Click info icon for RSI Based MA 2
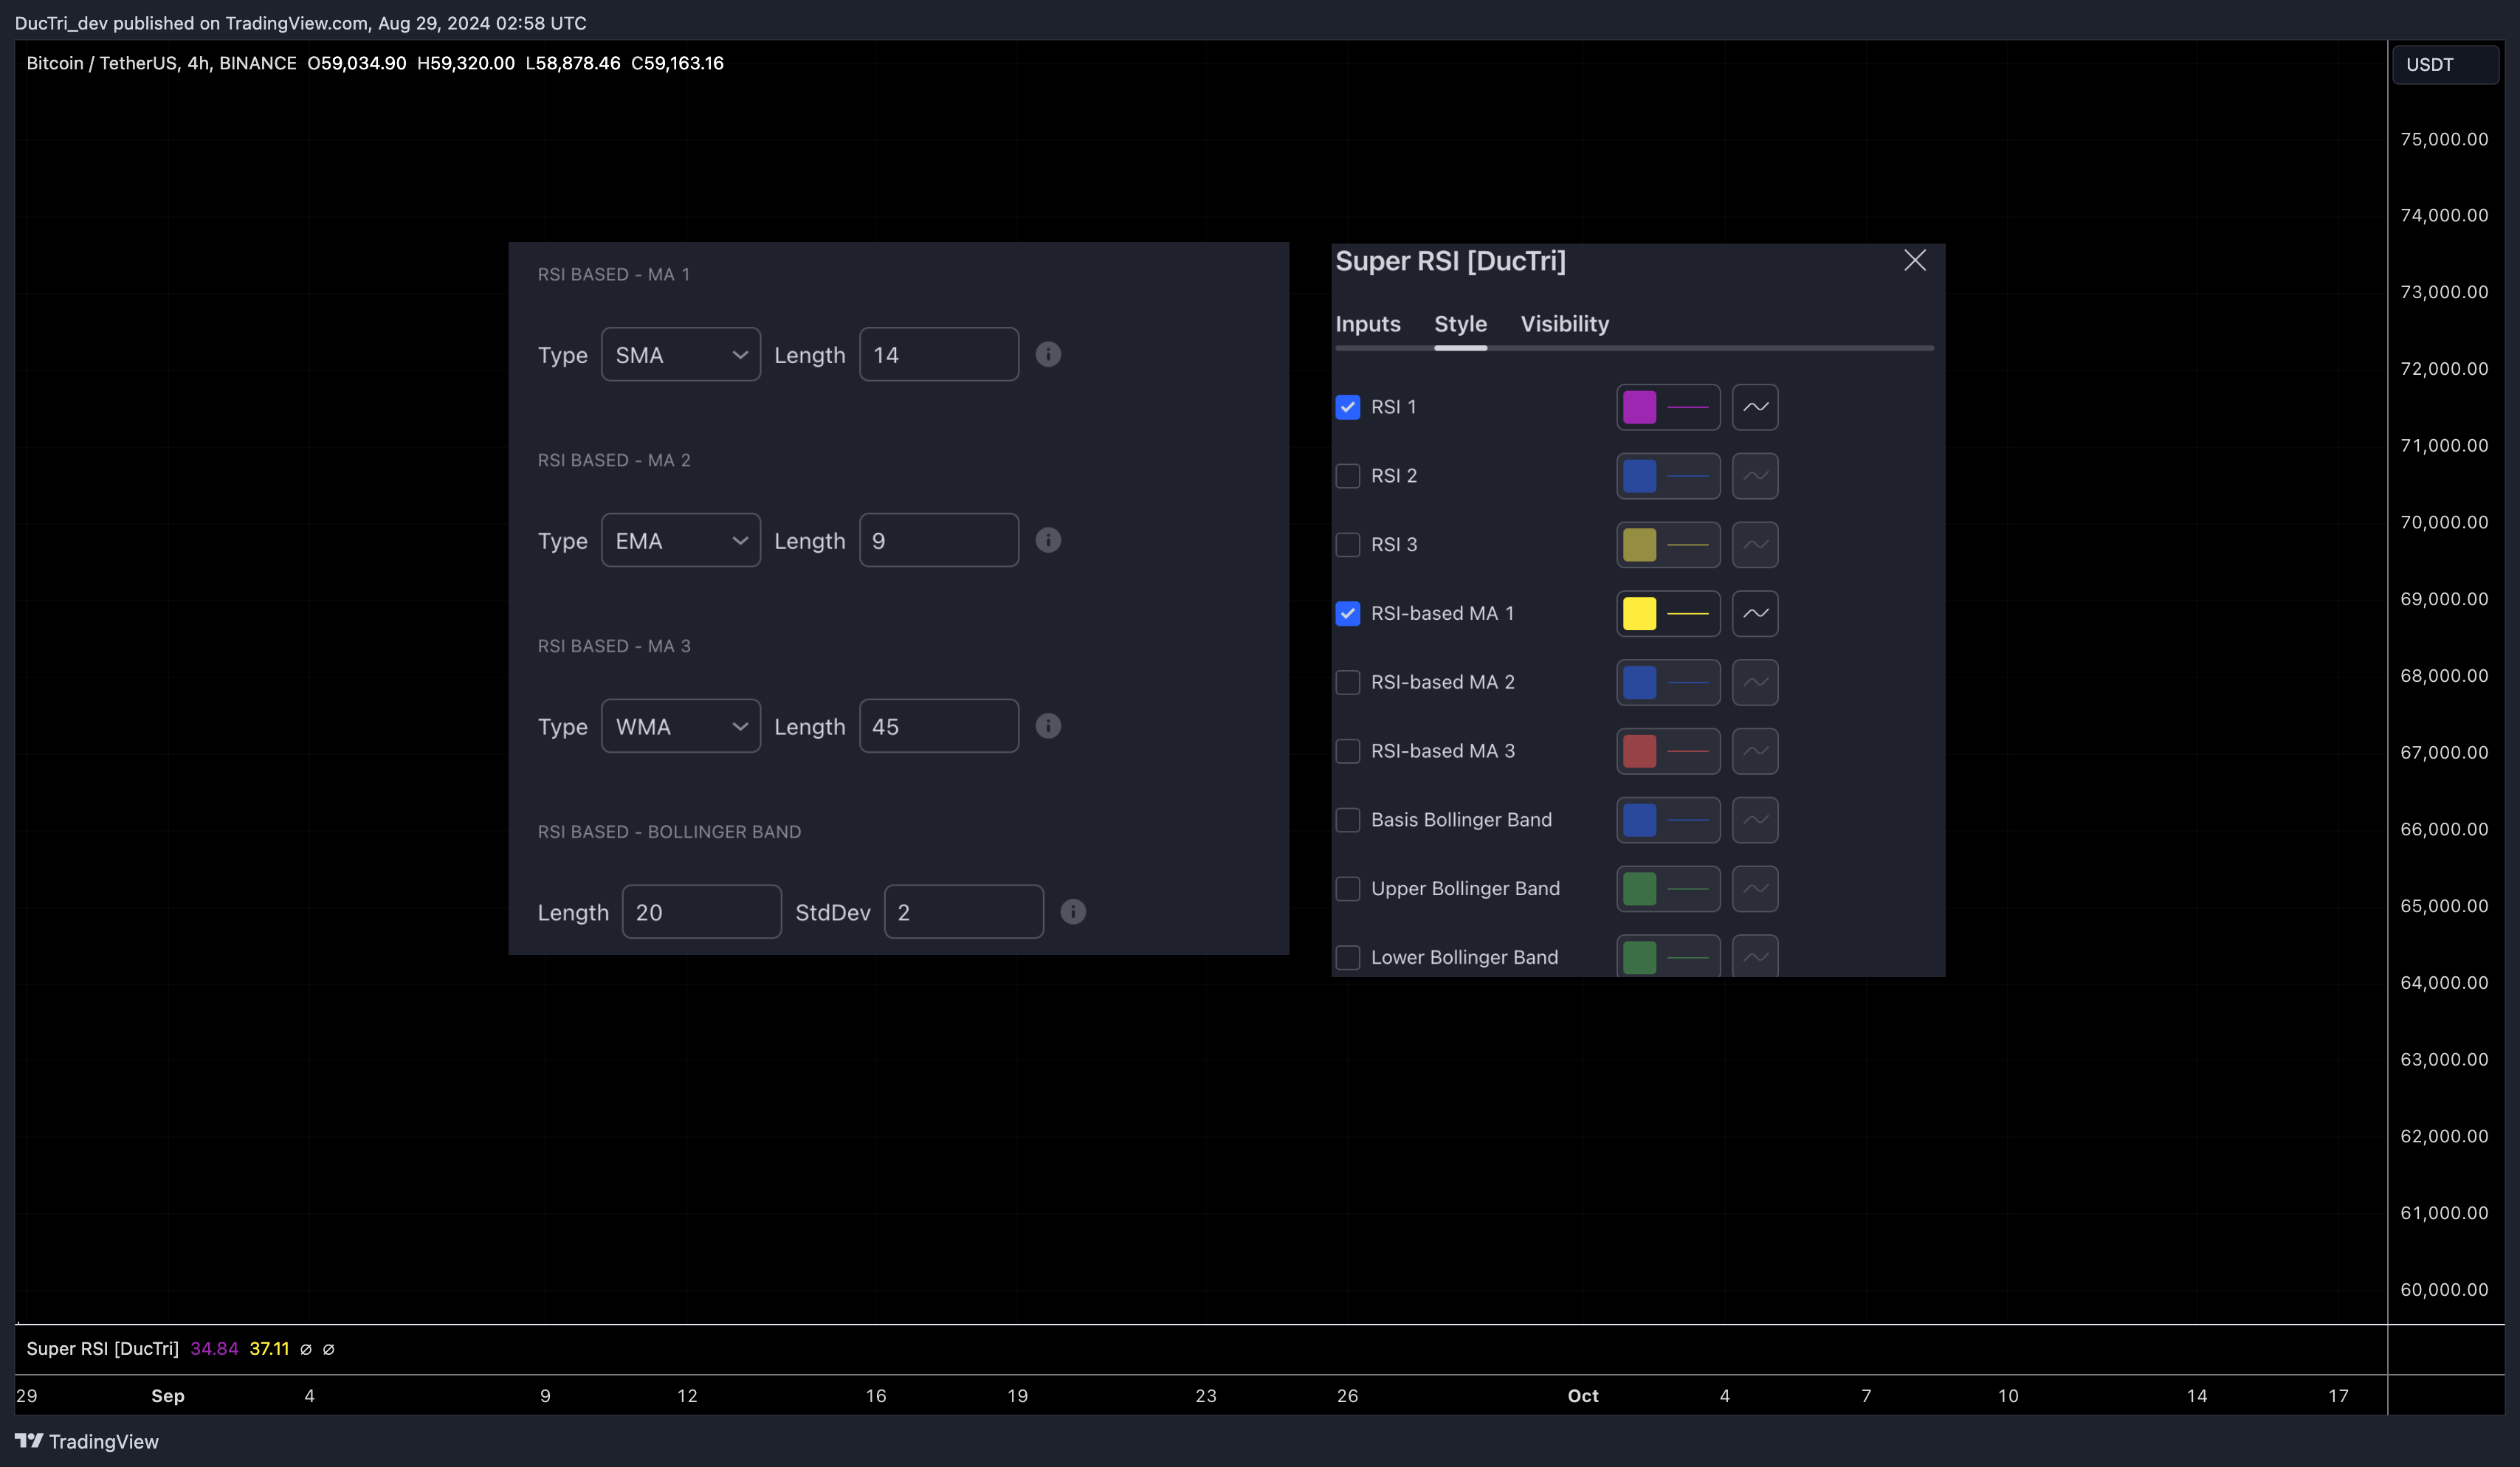This screenshot has width=2520, height=1467. click(x=1048, y=540)
